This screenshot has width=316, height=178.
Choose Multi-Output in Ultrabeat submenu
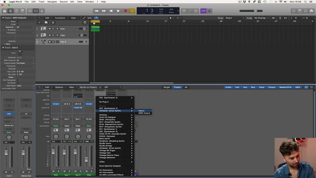coord(144,113)
